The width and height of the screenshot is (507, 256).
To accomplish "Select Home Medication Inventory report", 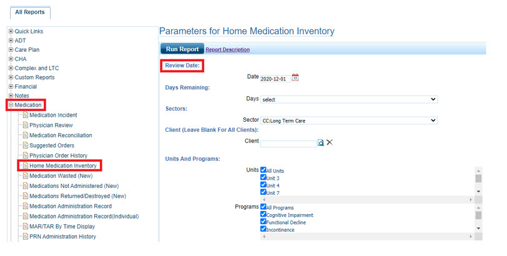I will click(62, 166).
